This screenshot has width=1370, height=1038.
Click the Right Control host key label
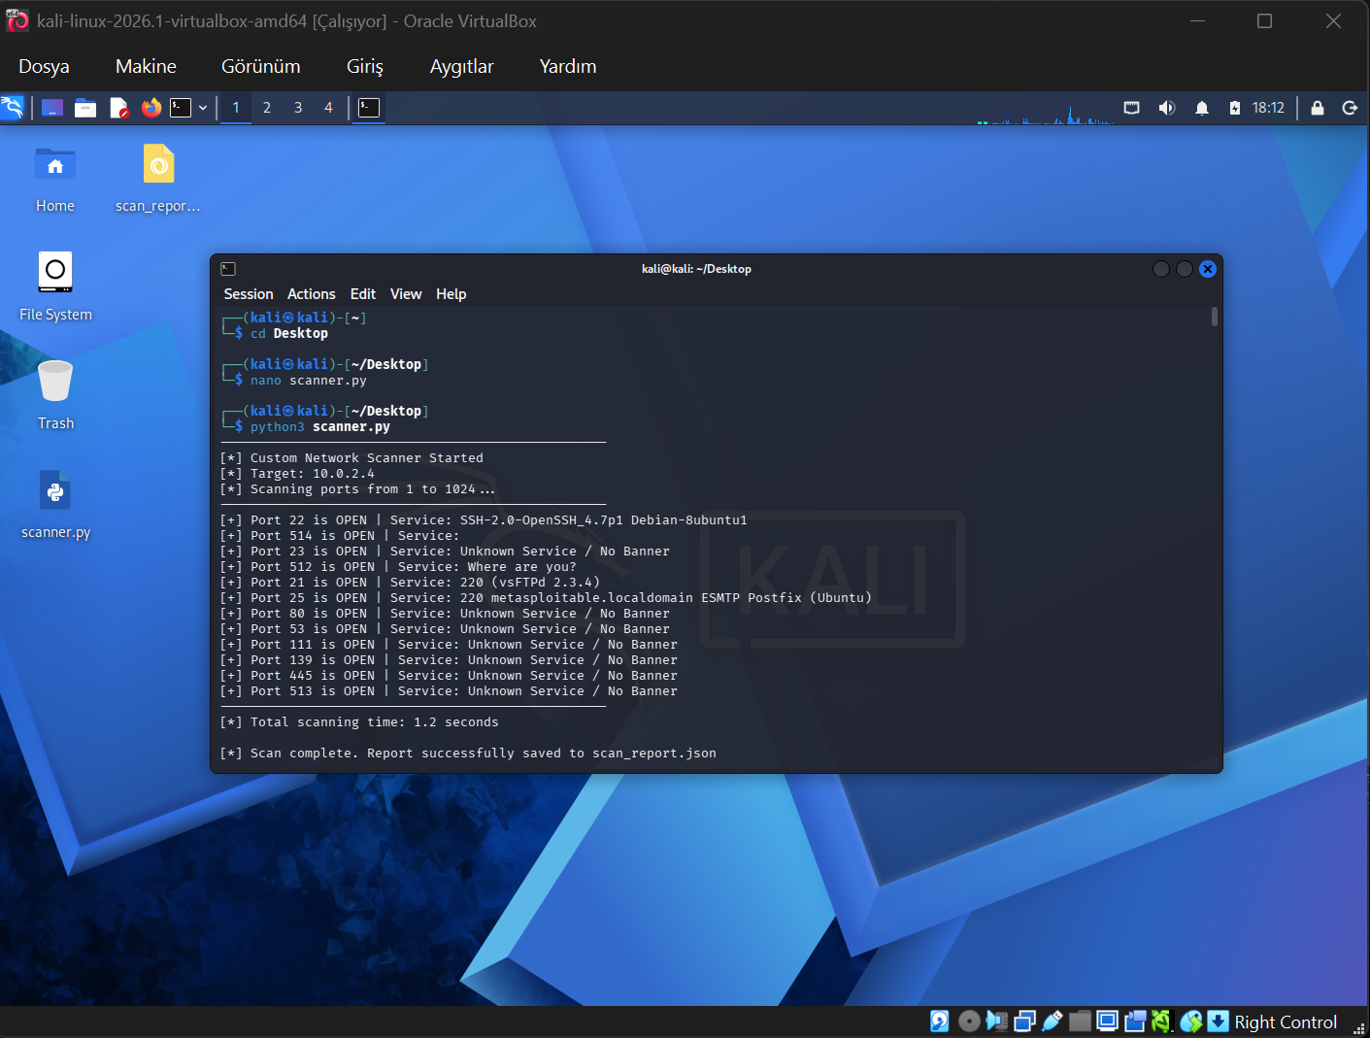1286,1022
